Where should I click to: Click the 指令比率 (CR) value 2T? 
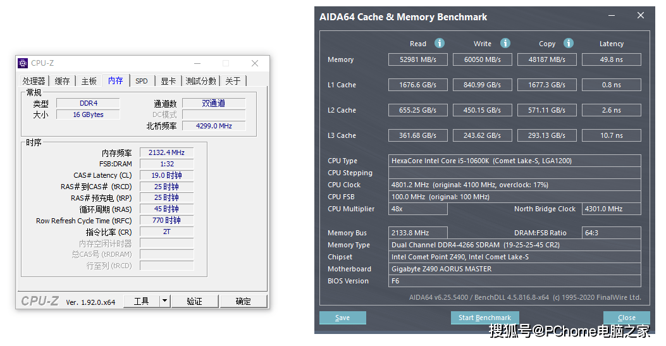tap(166, 232)
